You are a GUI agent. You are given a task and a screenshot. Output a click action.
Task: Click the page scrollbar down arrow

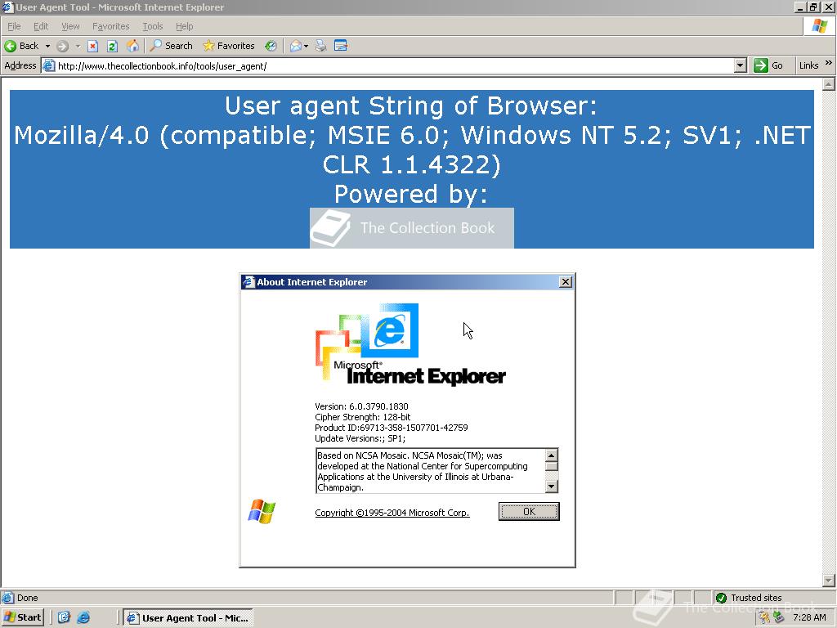point(829,581)
